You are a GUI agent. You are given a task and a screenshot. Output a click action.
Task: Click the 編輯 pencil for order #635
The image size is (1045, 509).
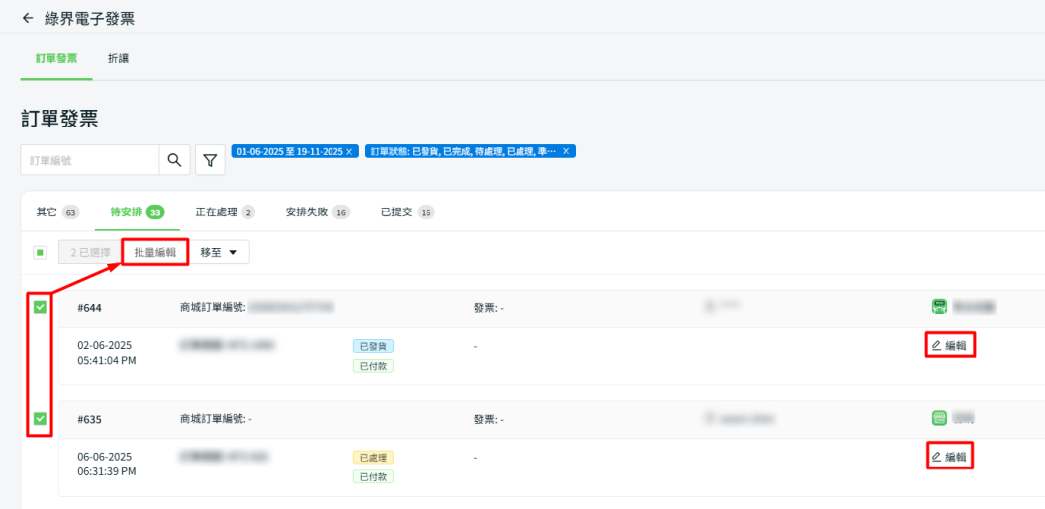click(x=950, y=456)
